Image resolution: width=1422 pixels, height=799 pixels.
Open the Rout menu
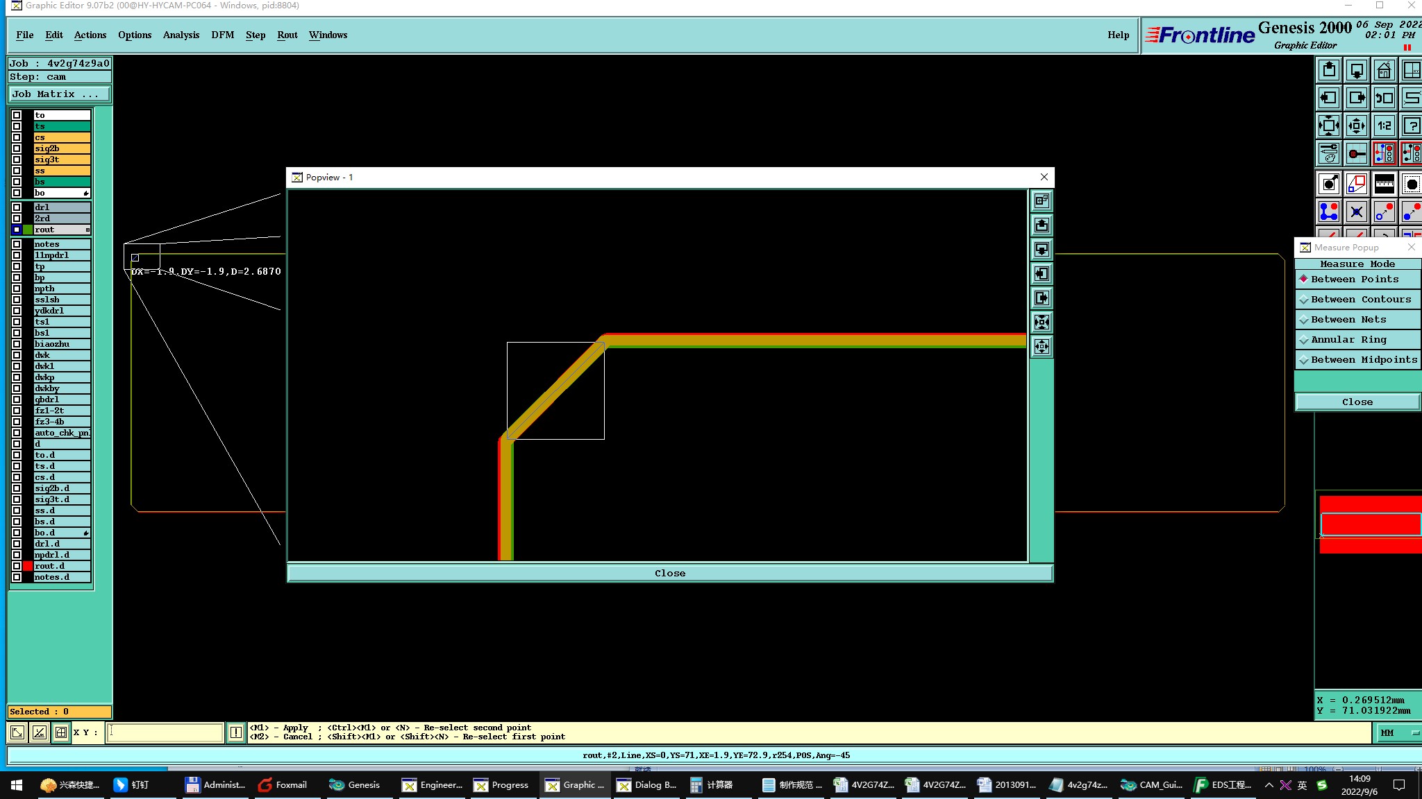click(x=287, y=35)
